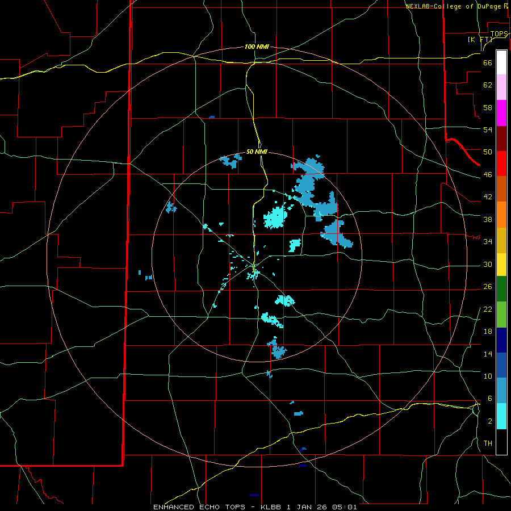Click the yellow 34 kft legend swatch

click(501, 264)
